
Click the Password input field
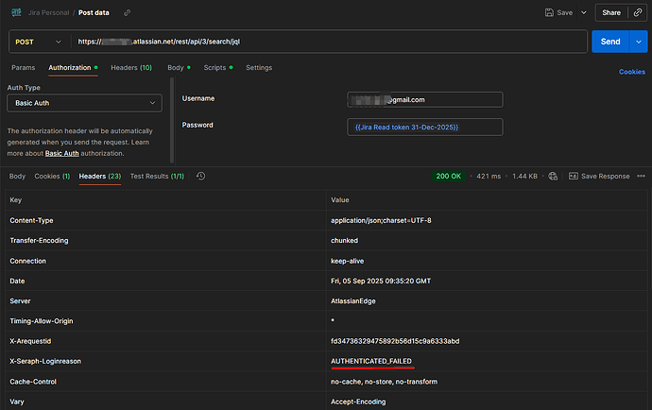424,127
